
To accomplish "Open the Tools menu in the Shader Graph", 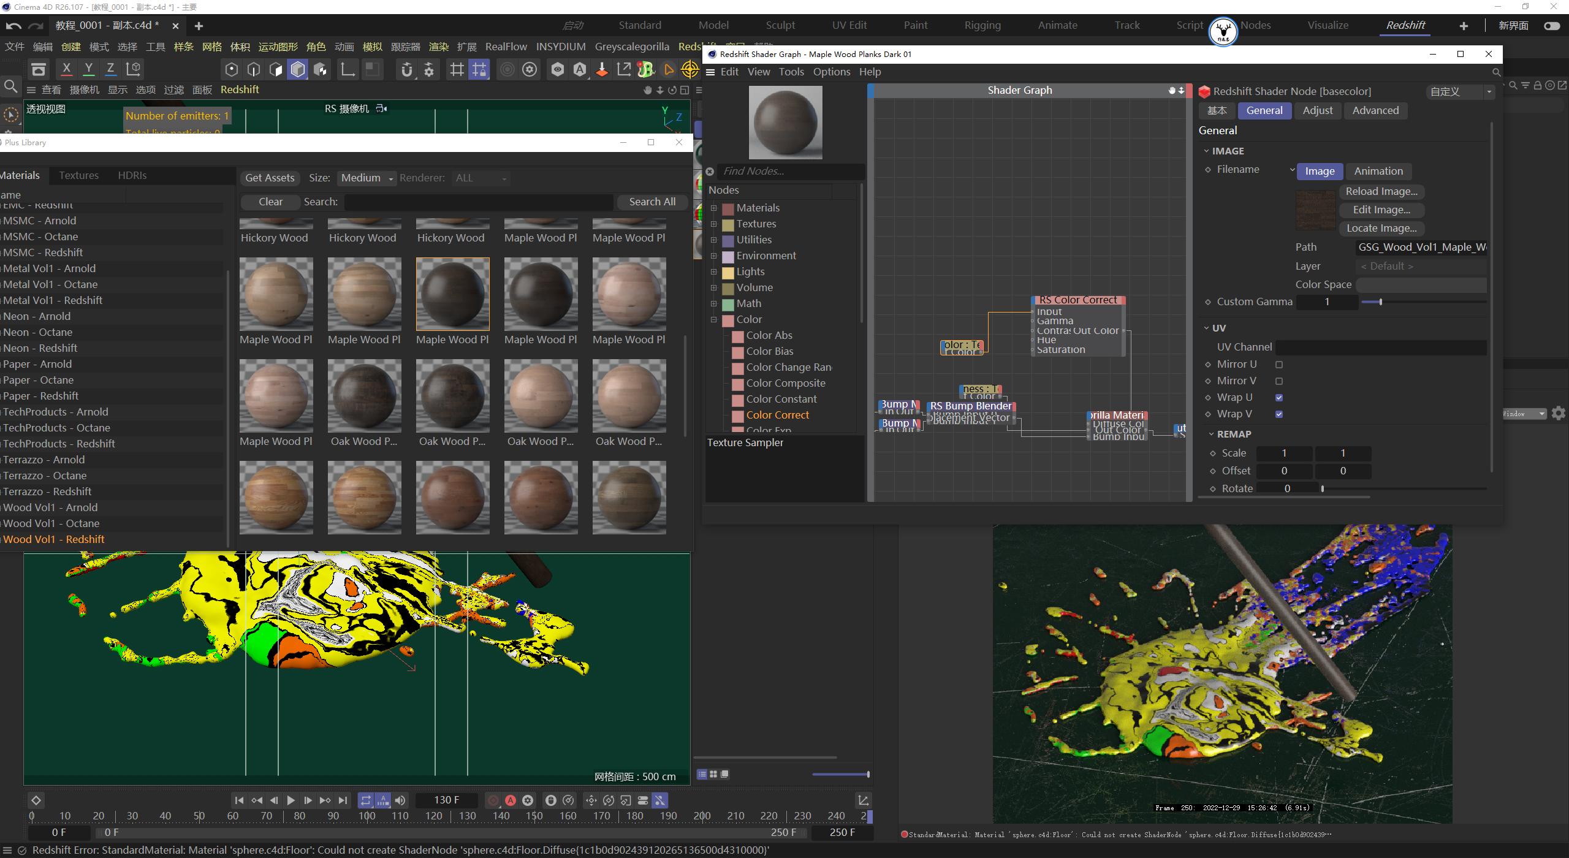I will (791, 72).
